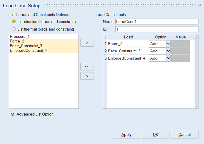204x144 pixels.
Task: Select 'List structural loads and constraints' radio
Action: point(14,22)
